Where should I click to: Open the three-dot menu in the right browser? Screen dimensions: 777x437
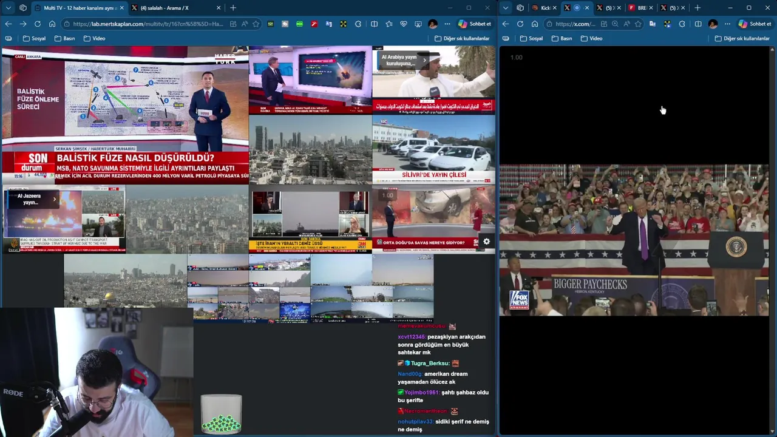click(727, 24)
